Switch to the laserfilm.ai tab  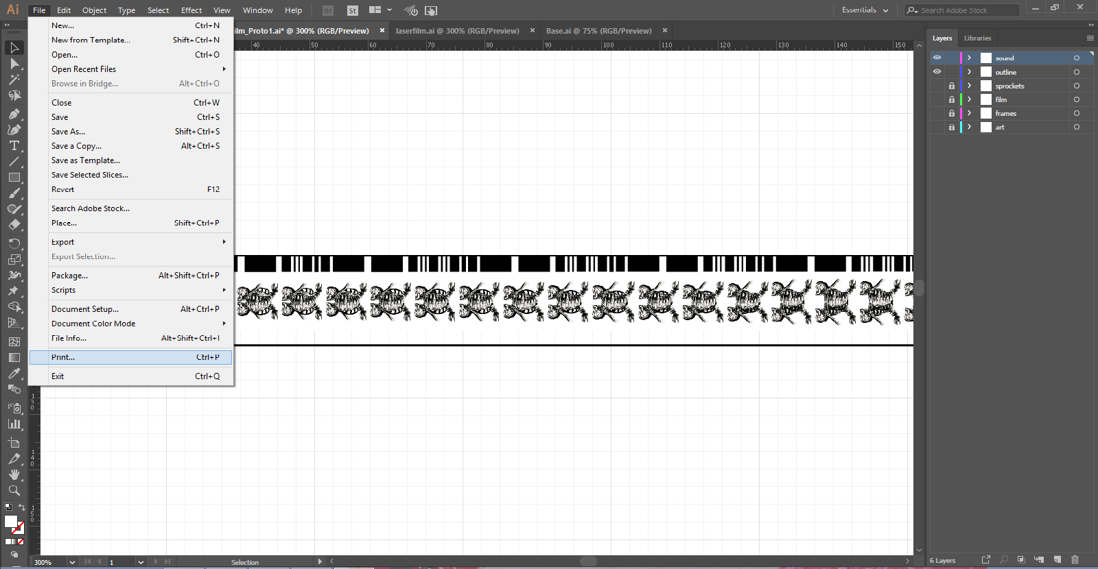point(457,31)
